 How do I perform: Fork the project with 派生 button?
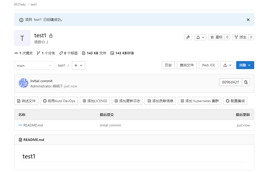[x=240, y=37]
